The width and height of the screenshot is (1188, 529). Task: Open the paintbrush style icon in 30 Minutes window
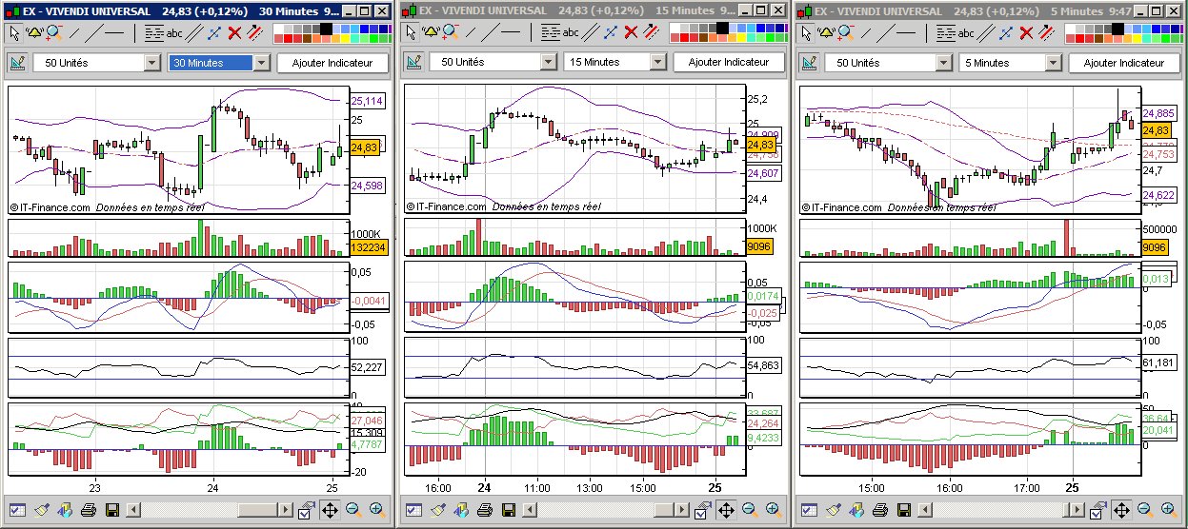(x=42, y=510)
